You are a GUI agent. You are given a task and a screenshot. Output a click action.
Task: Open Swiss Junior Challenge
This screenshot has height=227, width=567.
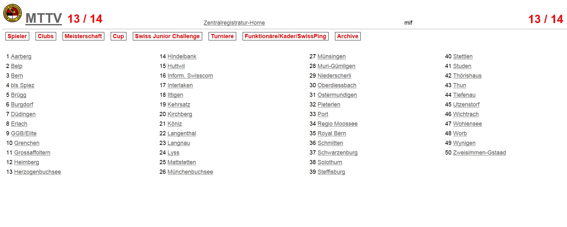coord(167,36)
